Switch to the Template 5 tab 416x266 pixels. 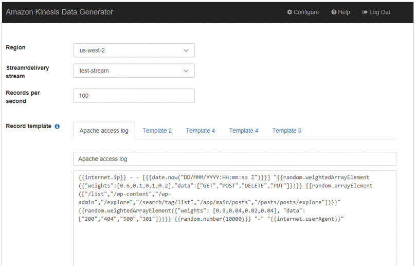click(287, 131)
